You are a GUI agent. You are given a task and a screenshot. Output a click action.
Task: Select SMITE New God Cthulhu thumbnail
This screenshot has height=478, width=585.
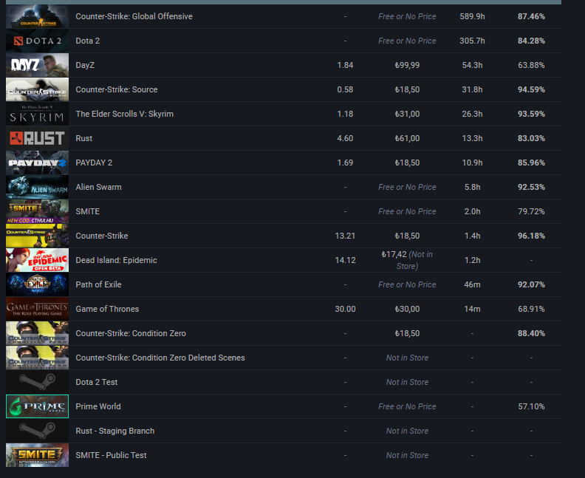coord(38,211)
